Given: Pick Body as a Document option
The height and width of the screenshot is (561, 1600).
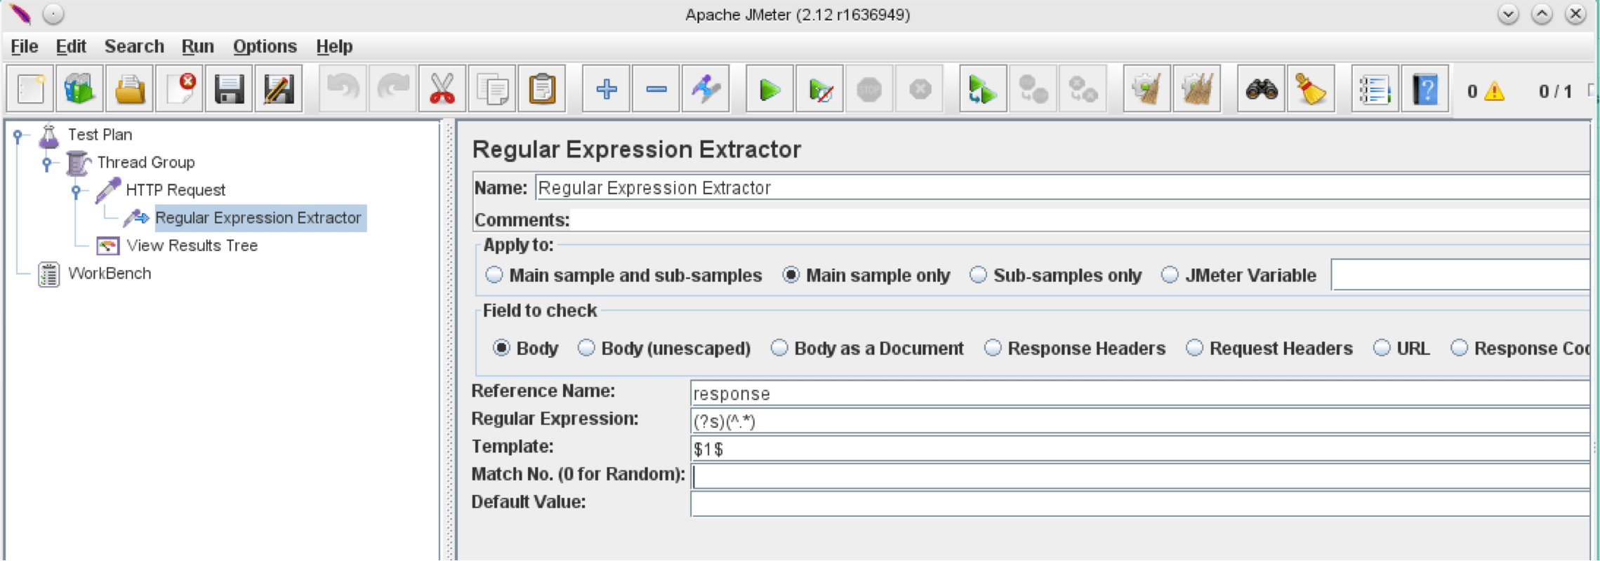Looking at the screenshot, I should (x=779, y=348).
